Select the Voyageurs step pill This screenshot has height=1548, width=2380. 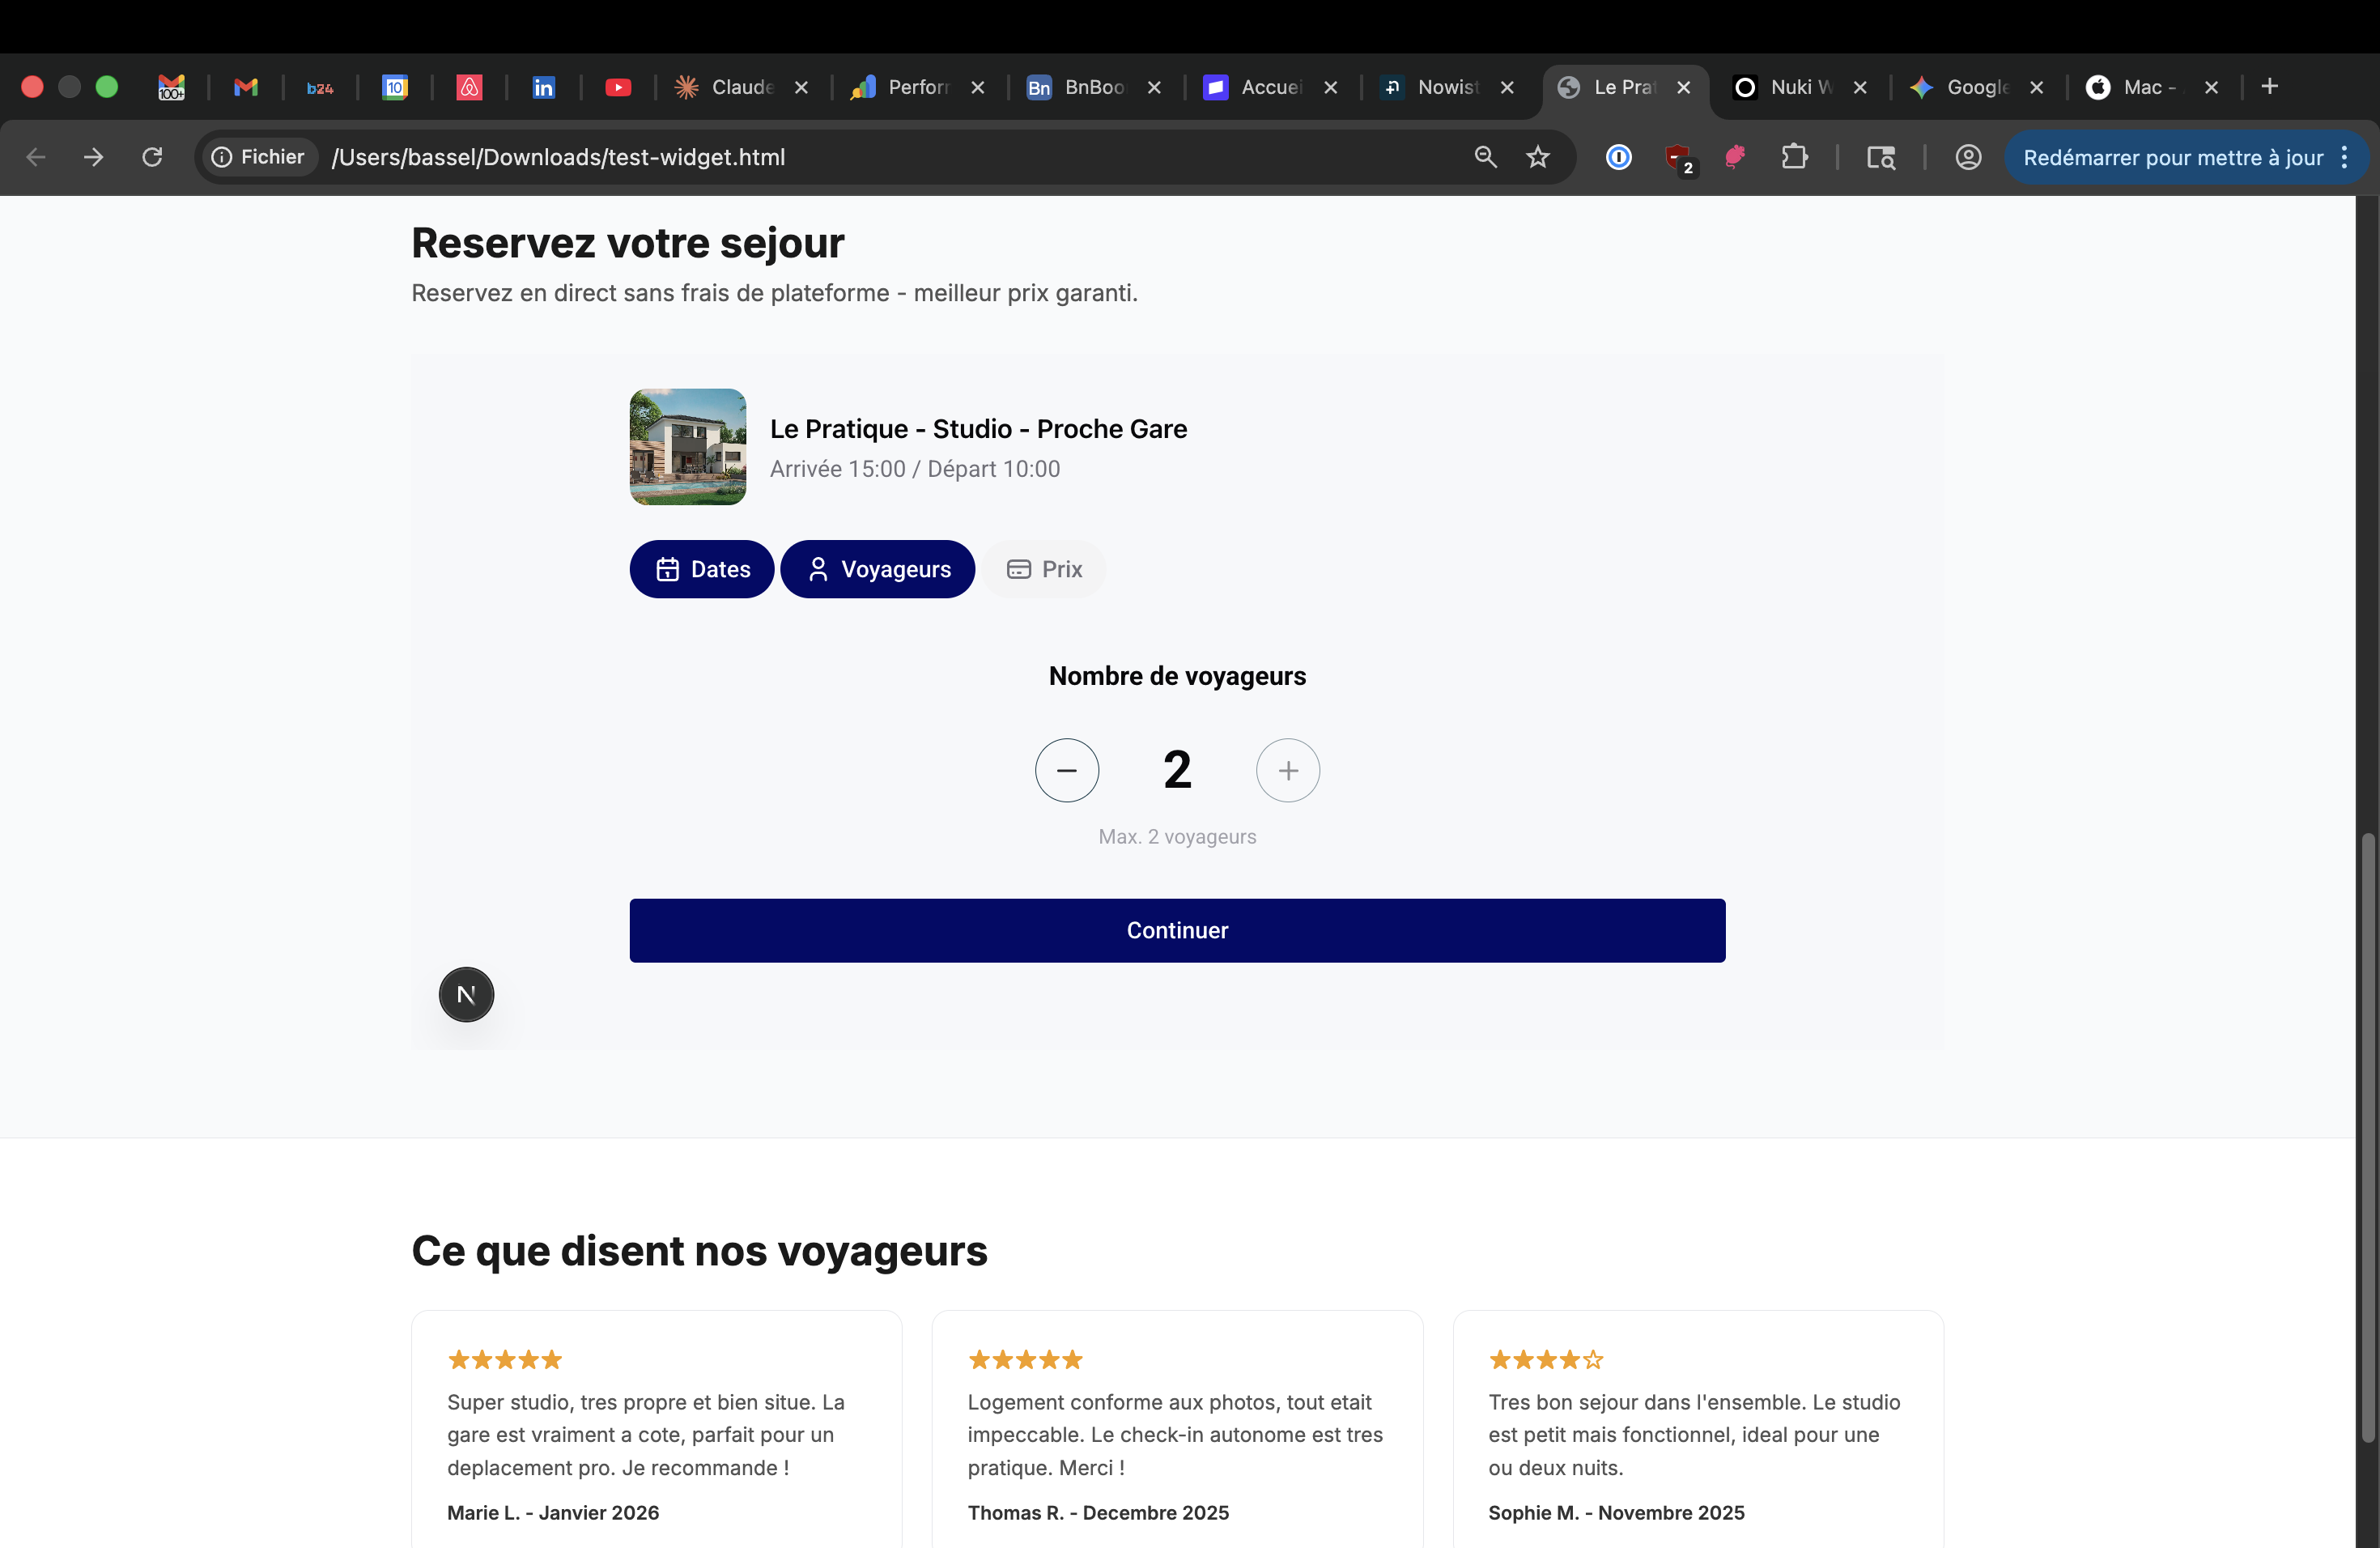[x=877, y=569]
